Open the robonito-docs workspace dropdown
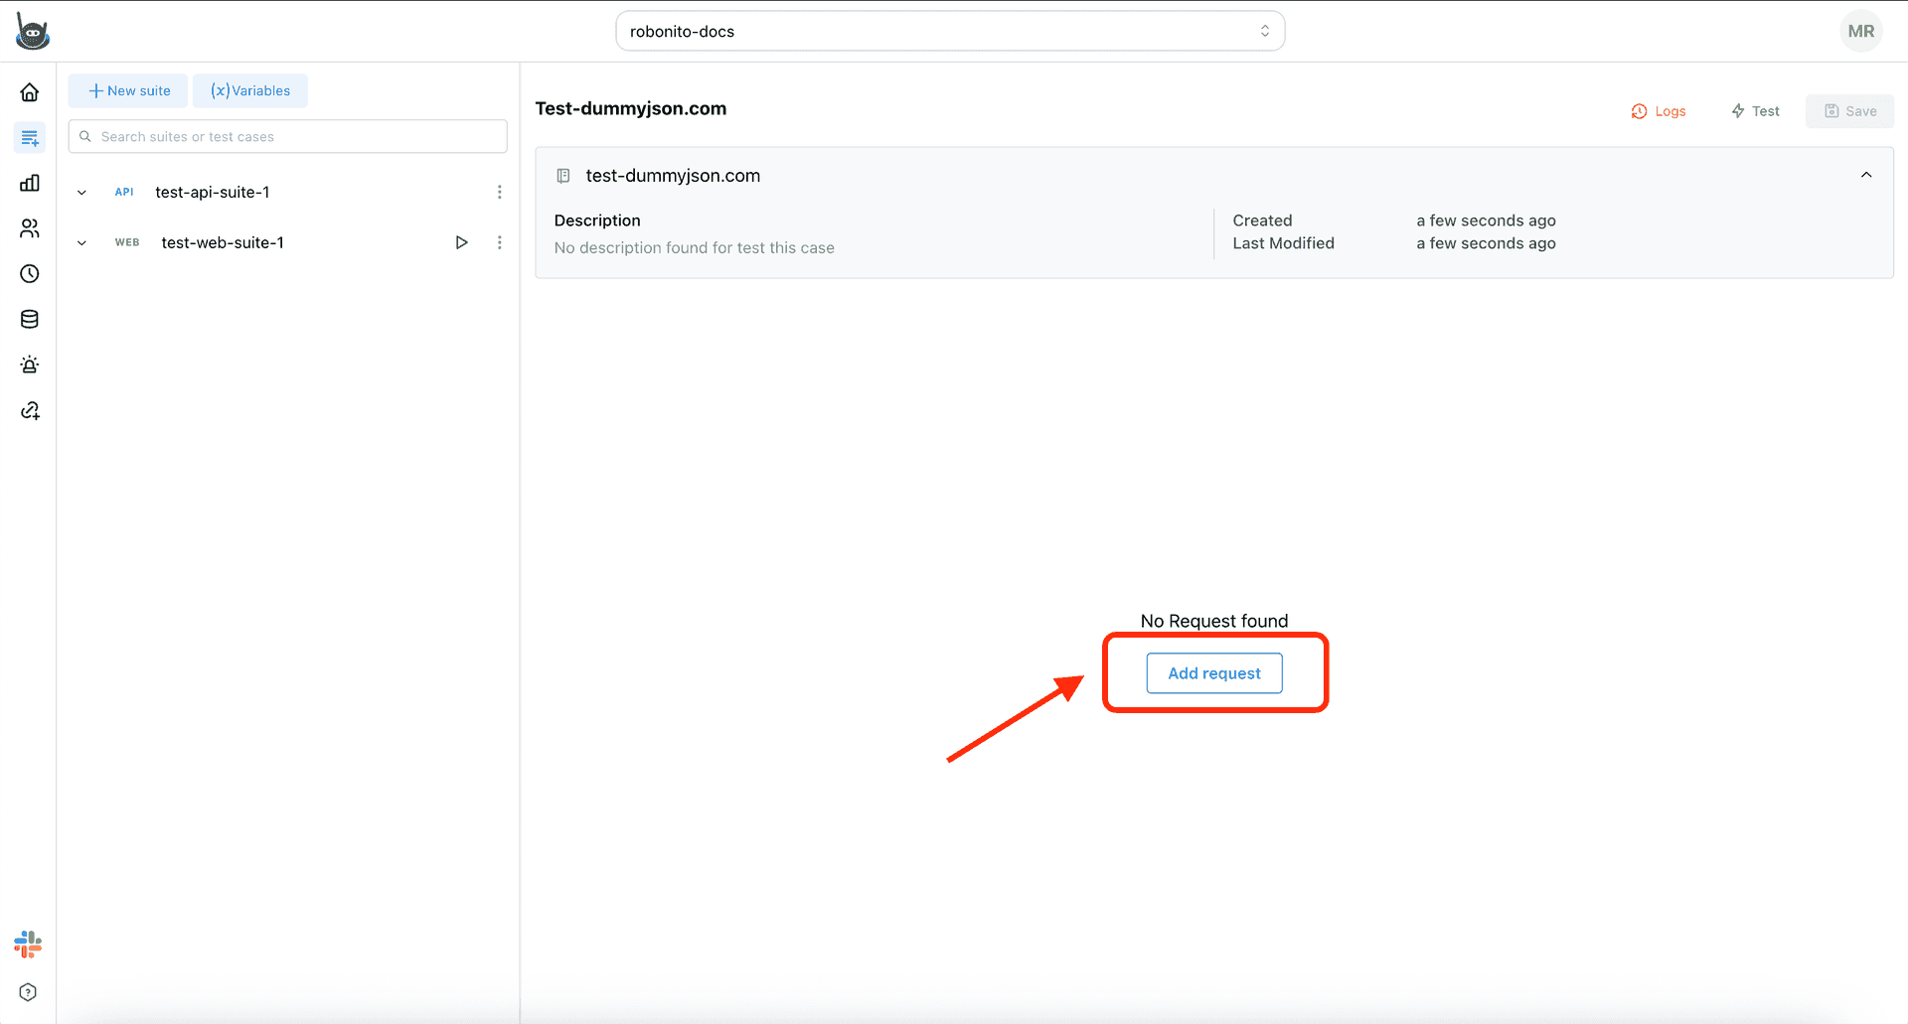1908x1024 pixels. click(x=950, y=31)
